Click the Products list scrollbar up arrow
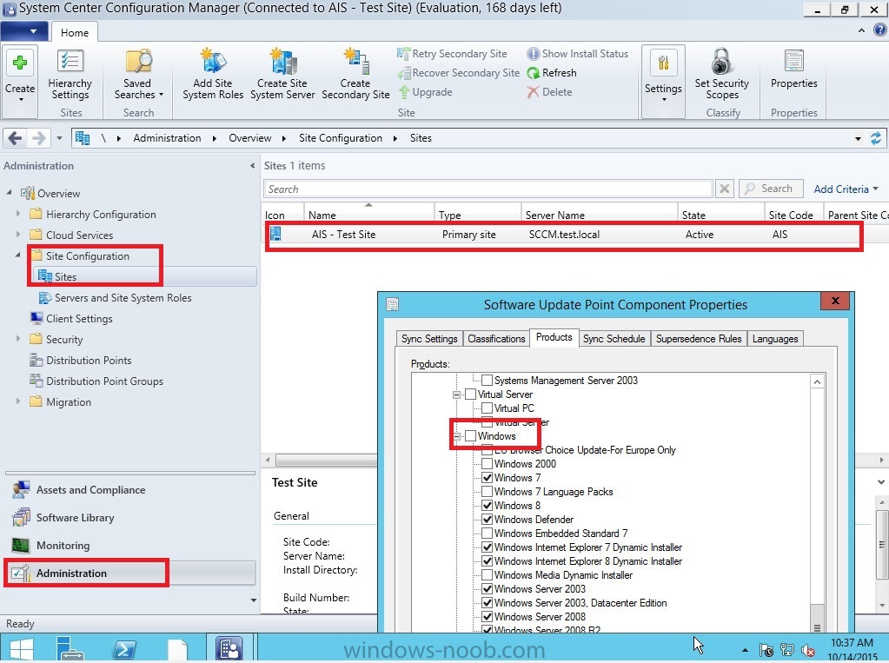 [x=817, y=381]
